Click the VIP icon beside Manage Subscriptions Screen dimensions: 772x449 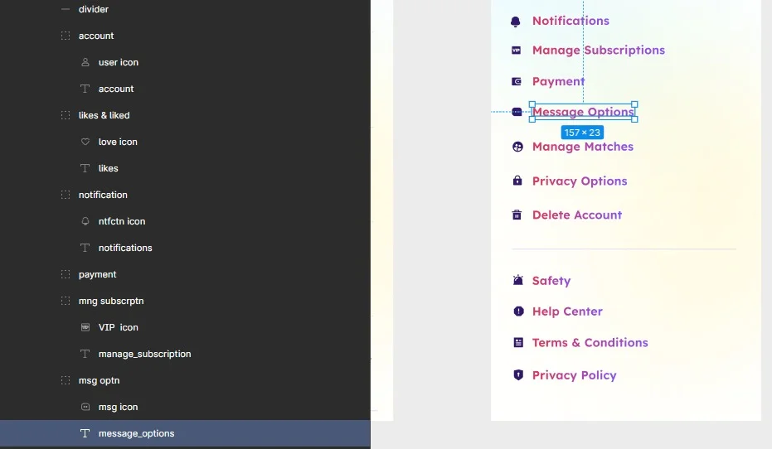click(516, 51)
